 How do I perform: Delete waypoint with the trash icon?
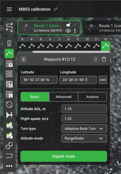point(104,59)
